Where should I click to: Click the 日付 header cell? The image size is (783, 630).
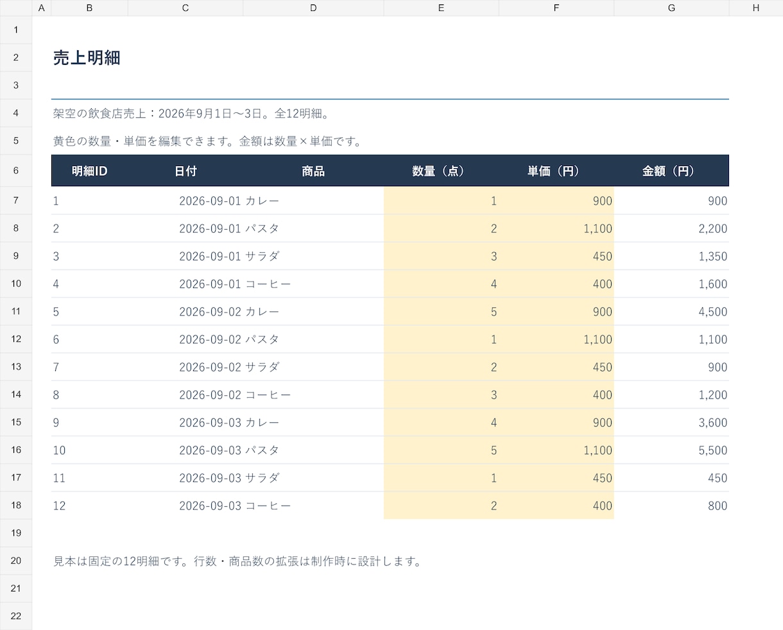pos(185,171)
